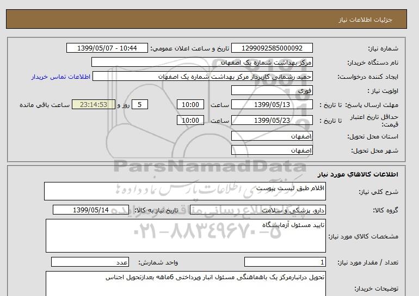This screenshot has height=296, width=419.
Task: Select the label مشخصات کالای مورد نیاز
Action: click(363, 236)
